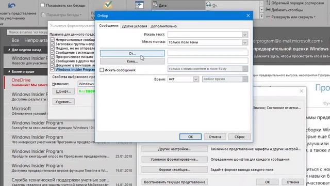Toggle the Подано, но не отправлено checkbox

point(53,48)
